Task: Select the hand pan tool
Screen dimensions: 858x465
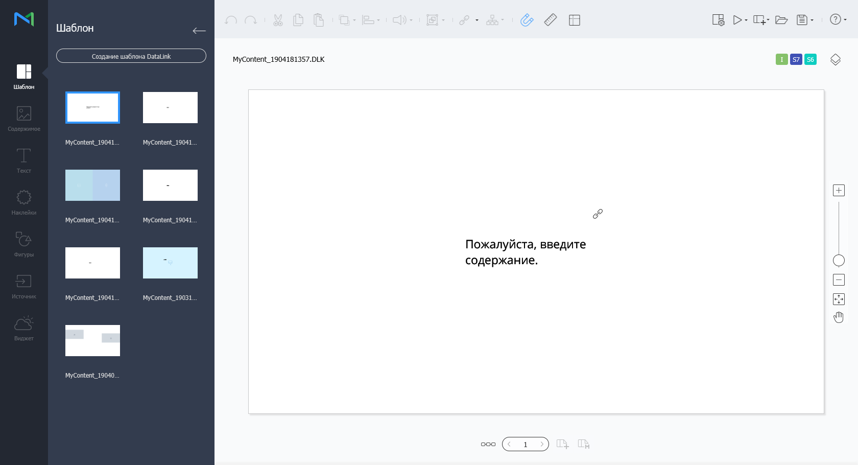Action: coord(839,317)
